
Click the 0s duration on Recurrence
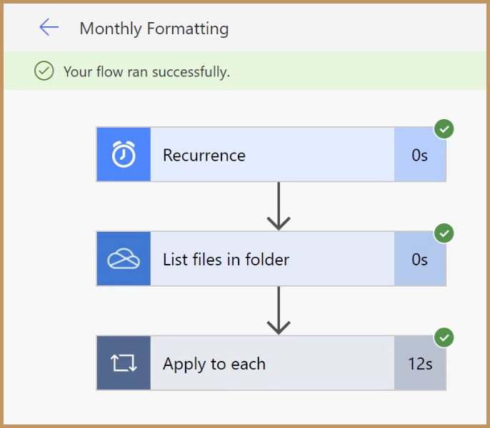coord(420,156)
